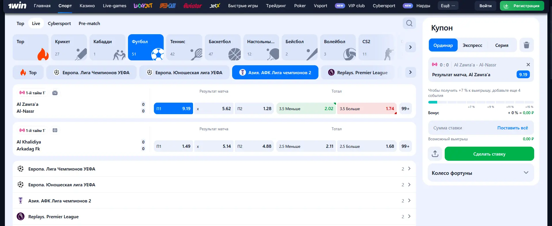
Task: Open TV stream icon for Al Zawra'a match
Action: click(55, 93)
